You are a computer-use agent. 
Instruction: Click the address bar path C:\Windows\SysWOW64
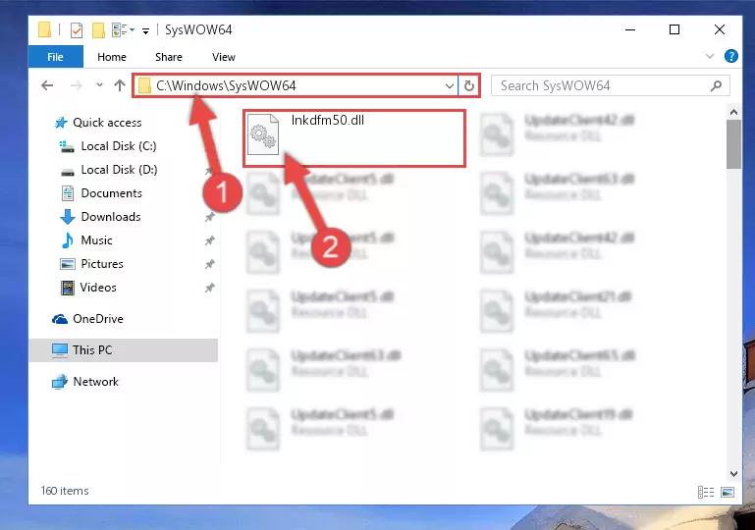(x=226, y=85)
